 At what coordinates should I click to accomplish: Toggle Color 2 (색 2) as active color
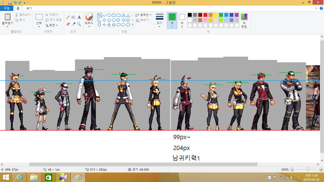(x=182, y=20)
